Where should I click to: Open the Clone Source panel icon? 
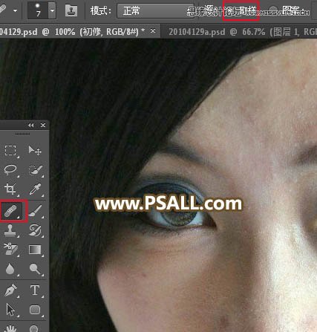click(x=71, y=10)
